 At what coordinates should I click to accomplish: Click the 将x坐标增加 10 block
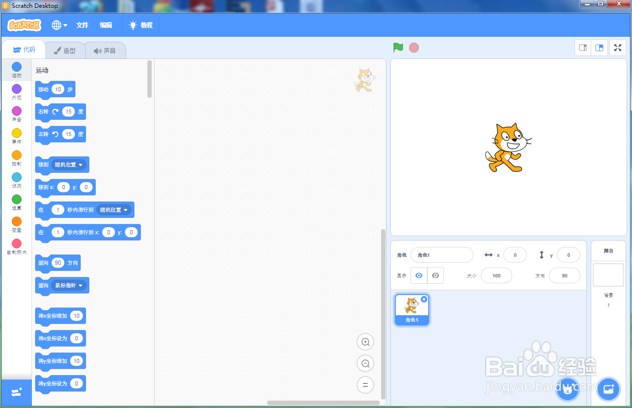tap(60, 316)
